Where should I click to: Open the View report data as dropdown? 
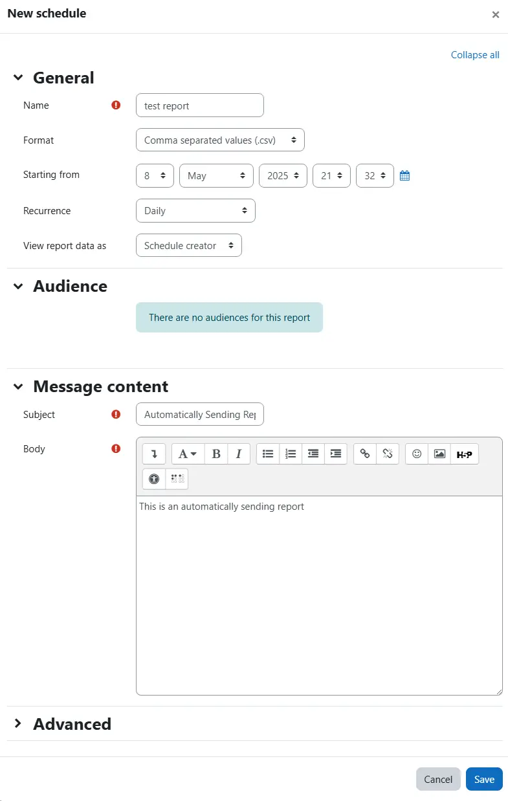[x=188, y=246]
